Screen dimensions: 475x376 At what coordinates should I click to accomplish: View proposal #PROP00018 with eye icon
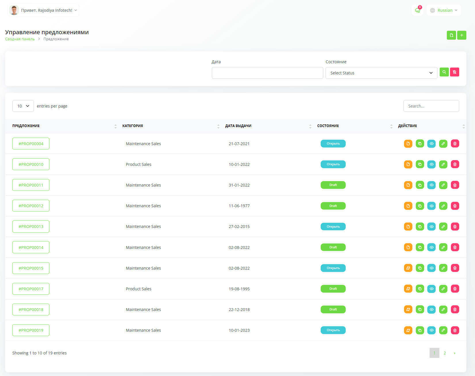pyautogui.click(x=431, y=310)
